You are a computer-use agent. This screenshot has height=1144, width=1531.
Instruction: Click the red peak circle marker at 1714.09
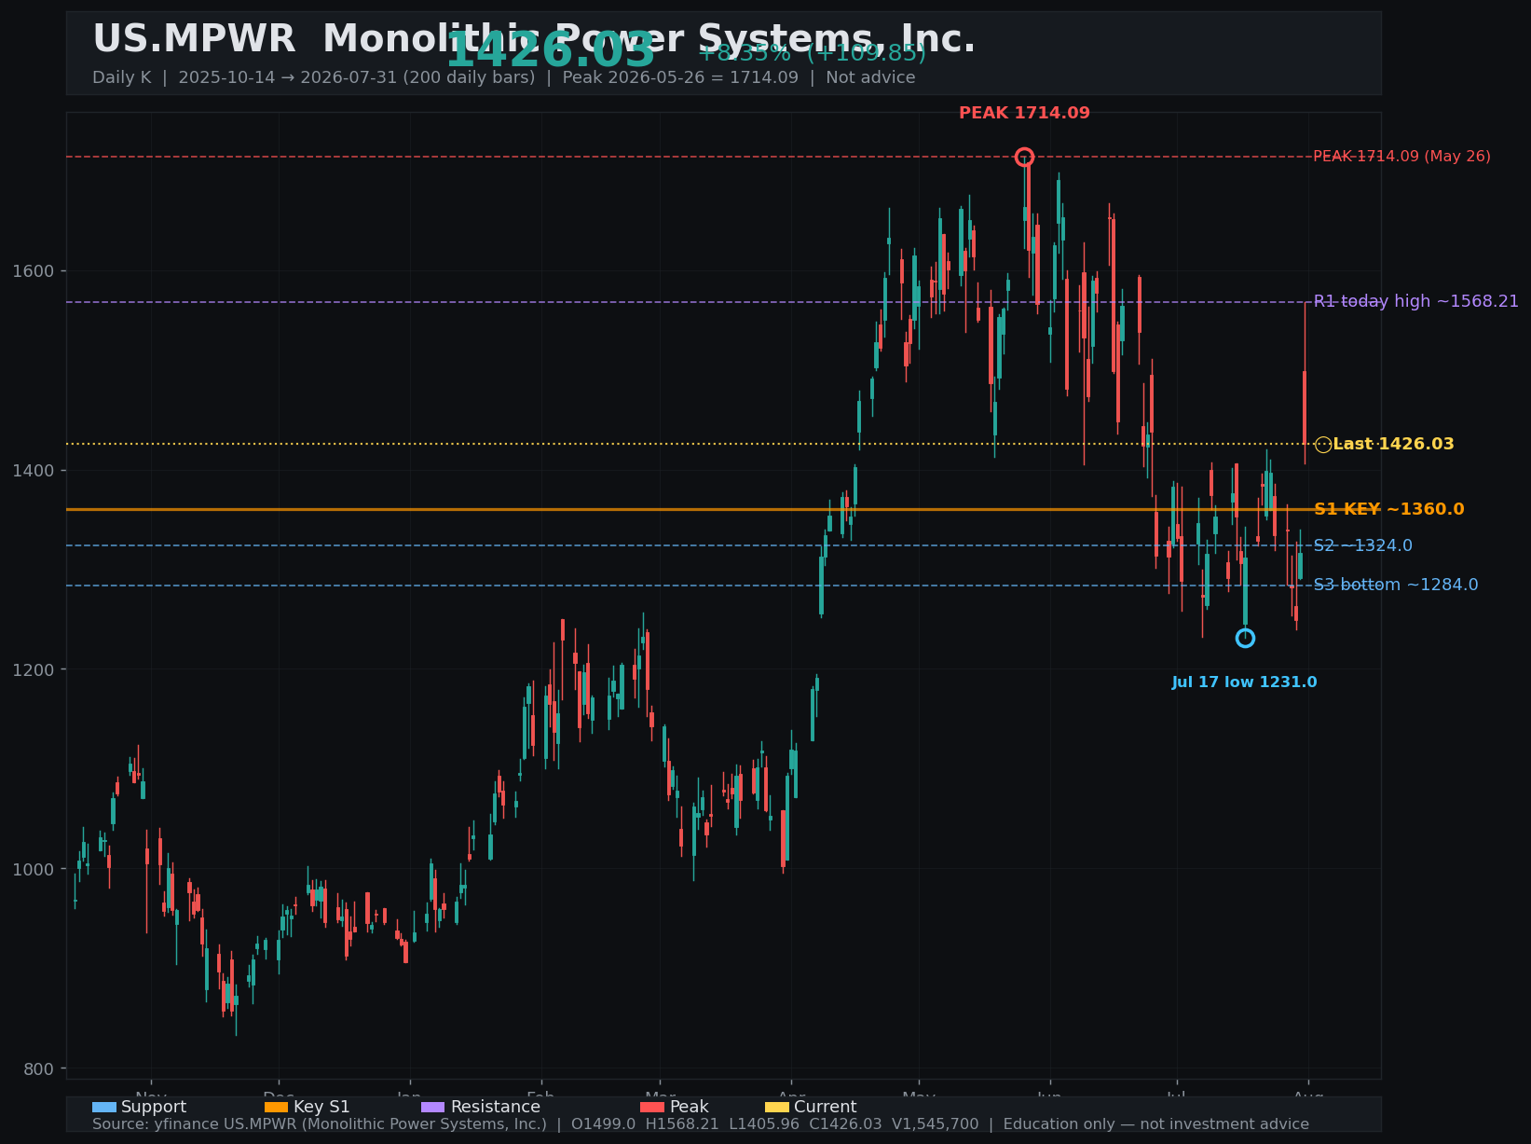pyautogui.click(x=1024, y=157)
